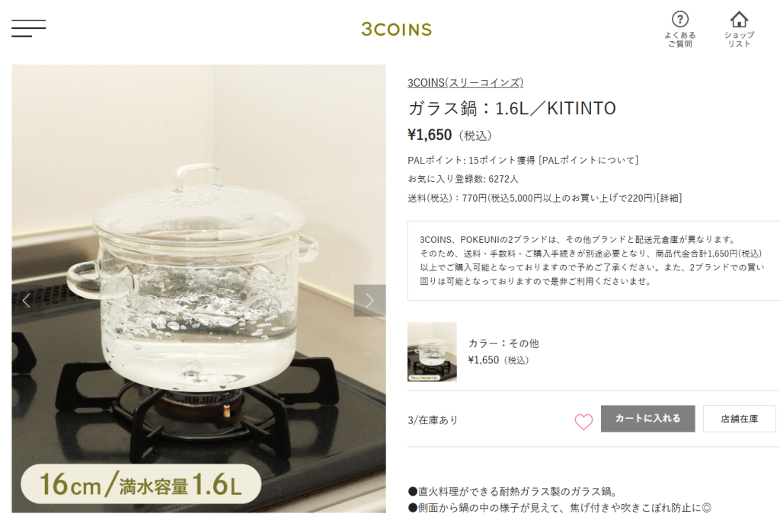
Task: Open the hamburger menu
Action: (29, 28)
